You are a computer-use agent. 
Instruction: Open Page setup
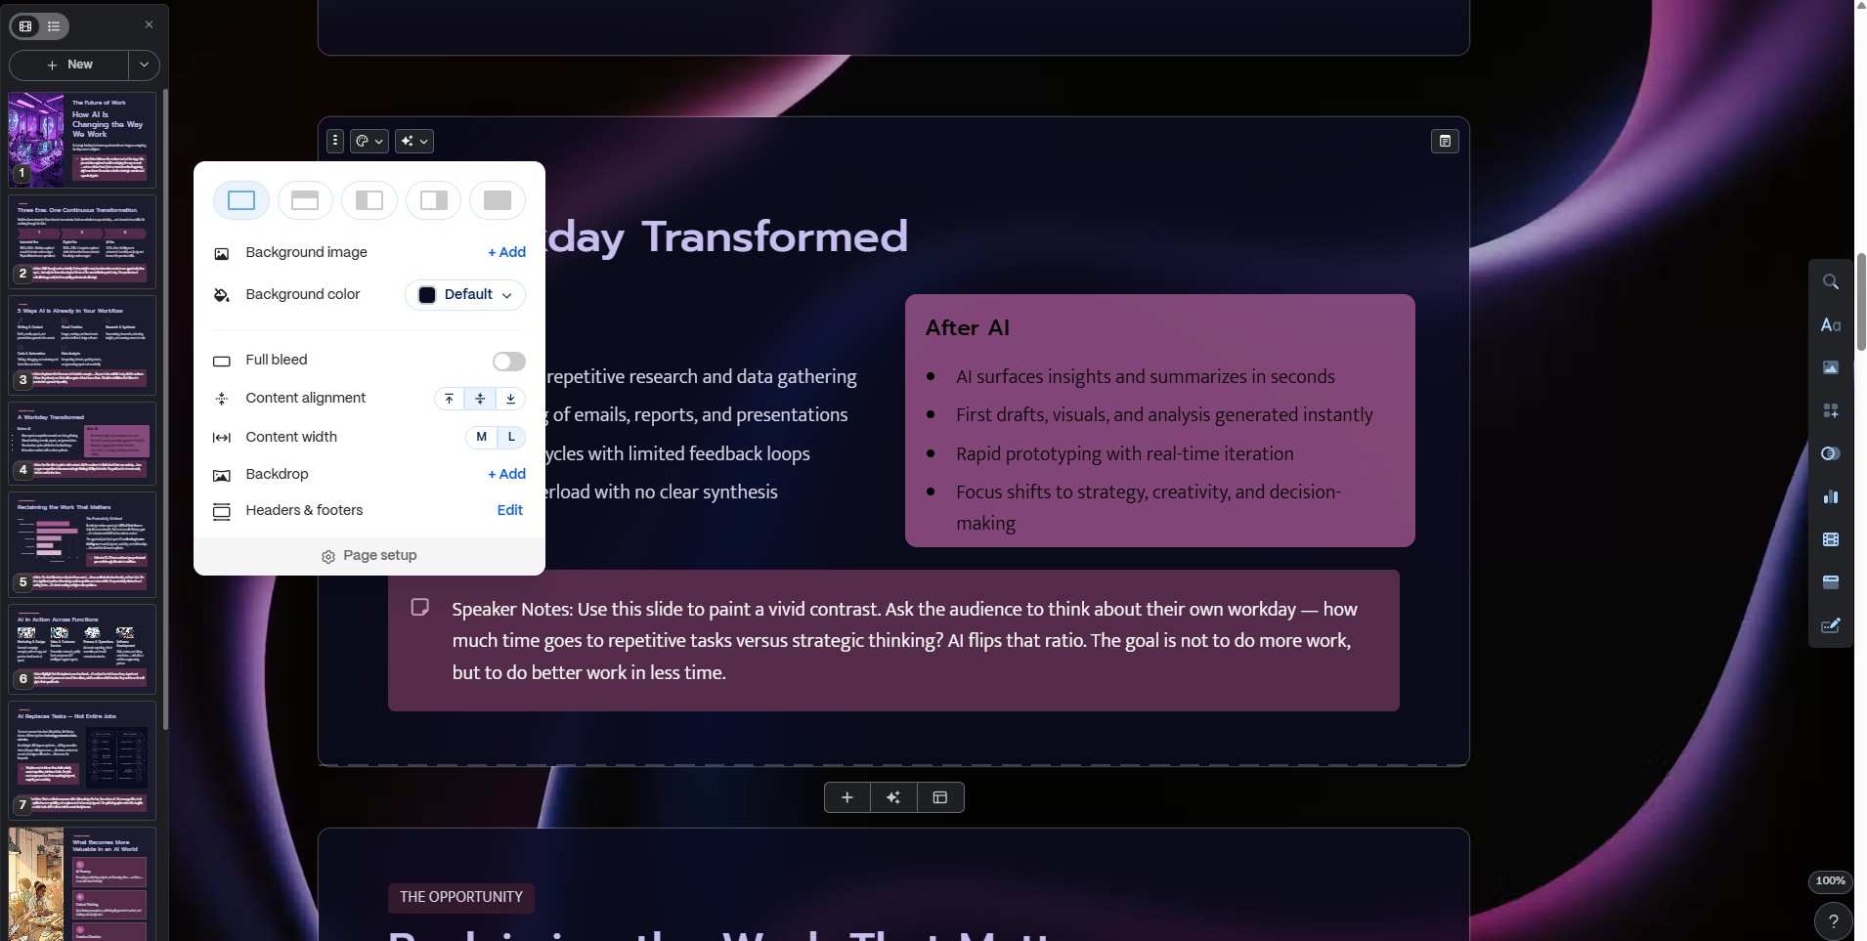tap(369, 555)
